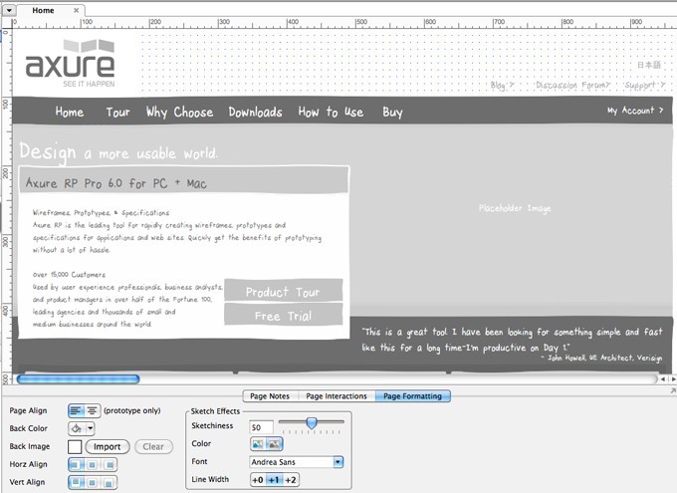Set Vert Align to top
The width and height of the screenshot is (677, 493).
76,482
